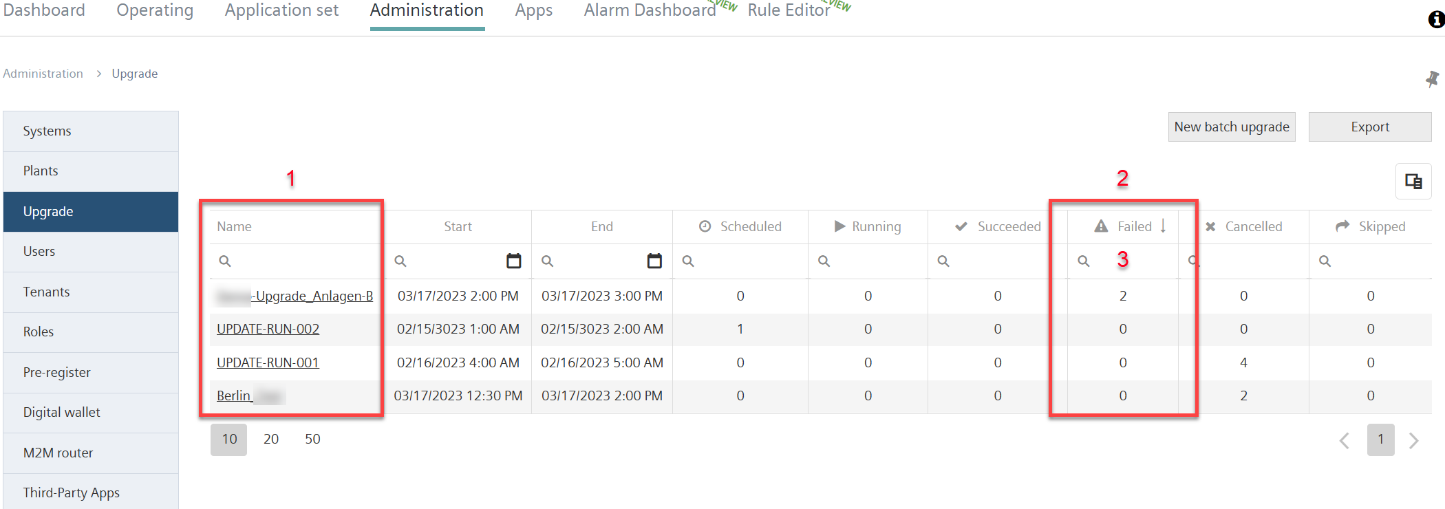The width and height of the screenshot is (1445, 509).
Task: Open Third-Party Apps in the sidebar
Action: [91, 492]
